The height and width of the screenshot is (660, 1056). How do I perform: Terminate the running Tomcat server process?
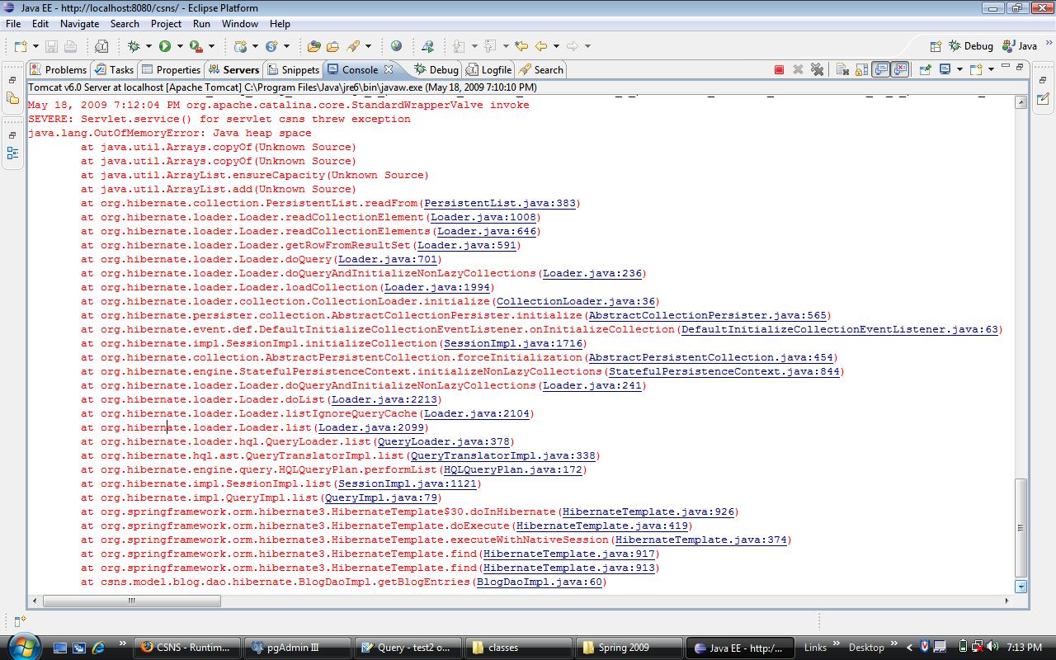click(779, 70)
